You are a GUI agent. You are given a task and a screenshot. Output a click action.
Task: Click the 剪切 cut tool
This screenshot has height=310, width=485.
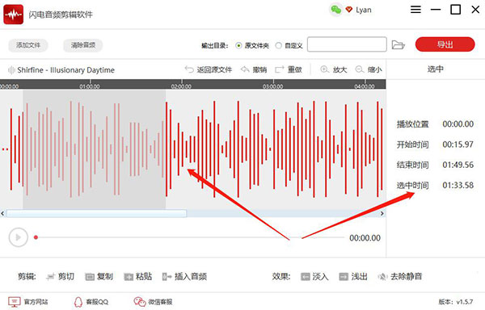point(61,276)
